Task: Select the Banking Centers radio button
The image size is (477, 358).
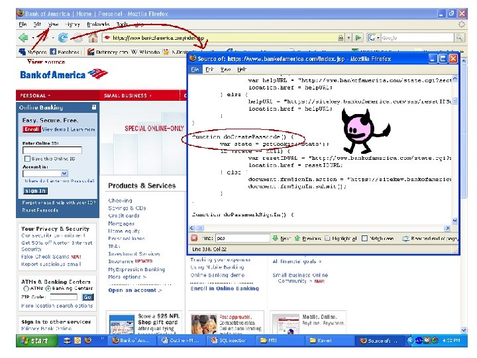Action: 48,288
